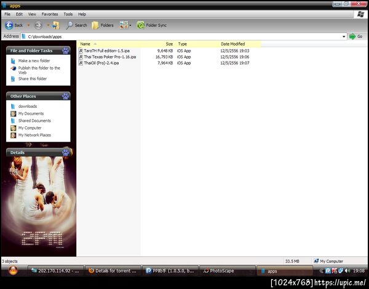Open the File menu

(x=7, y=14)
